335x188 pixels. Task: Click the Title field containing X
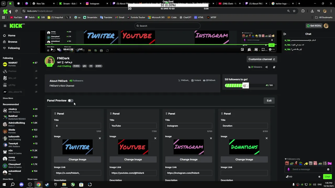[77, 126]
